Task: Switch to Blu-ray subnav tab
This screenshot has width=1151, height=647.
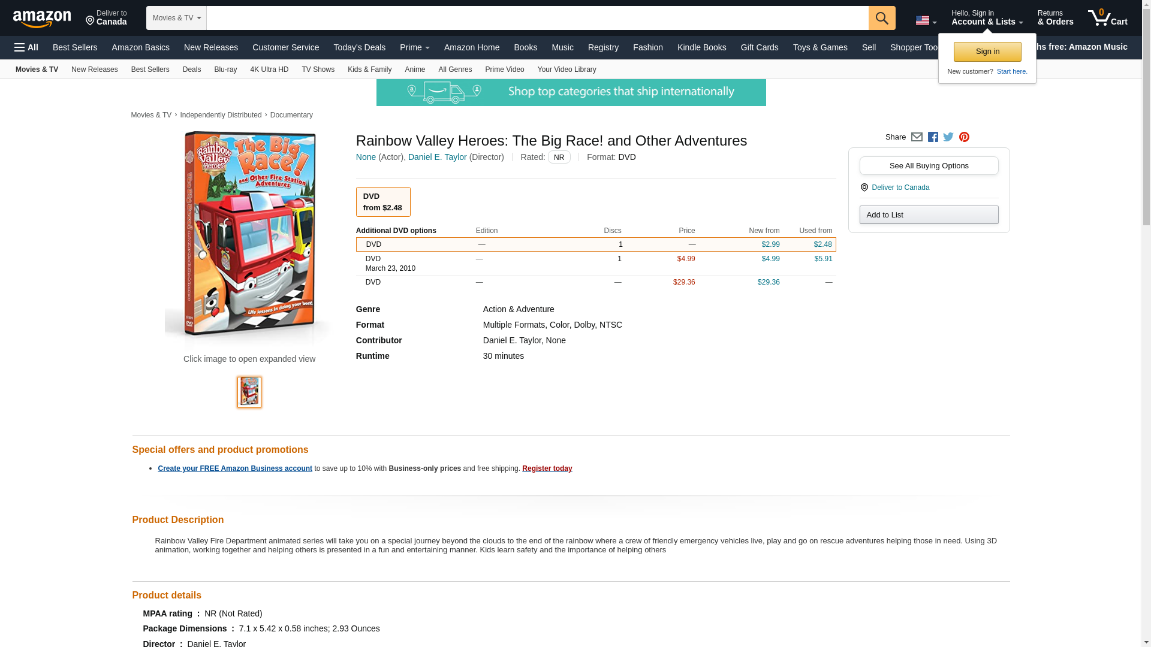Action: tap(225, 69)
